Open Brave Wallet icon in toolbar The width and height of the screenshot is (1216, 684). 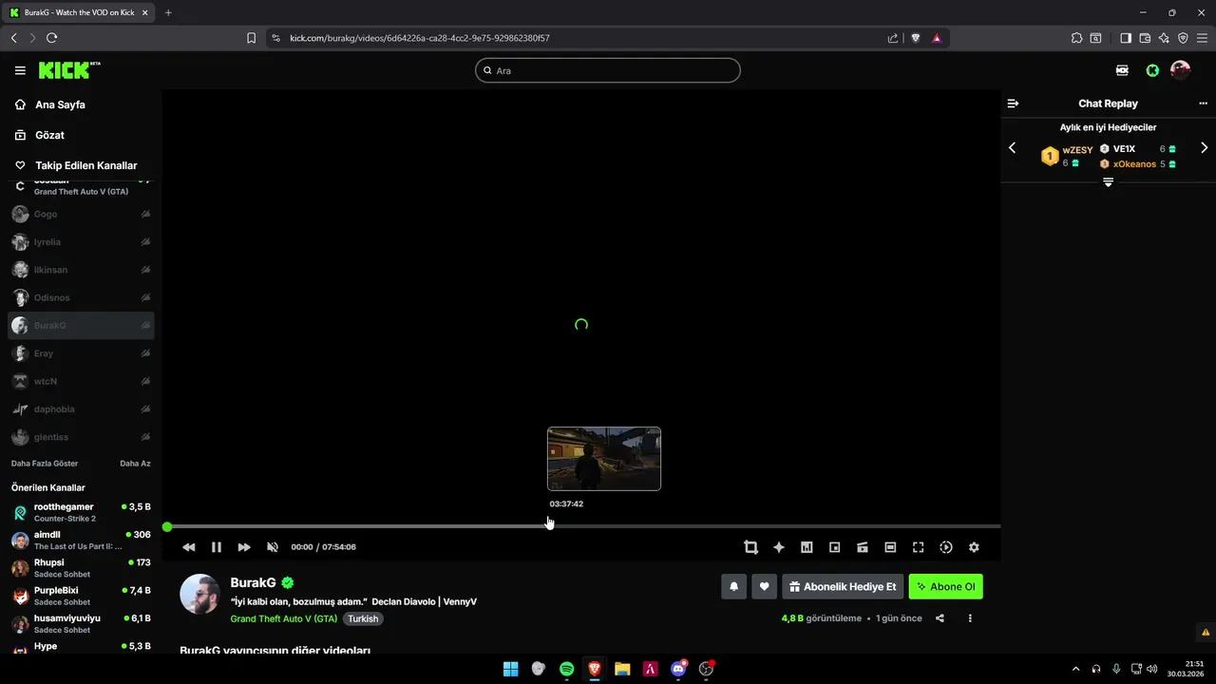(x=1145, y=38)
